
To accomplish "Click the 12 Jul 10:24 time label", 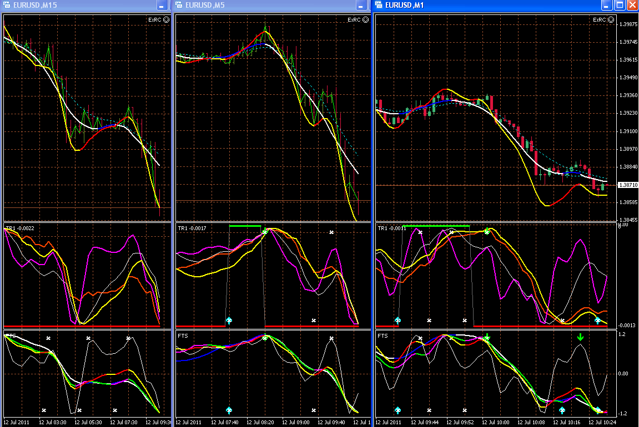I will coord(602,423).
